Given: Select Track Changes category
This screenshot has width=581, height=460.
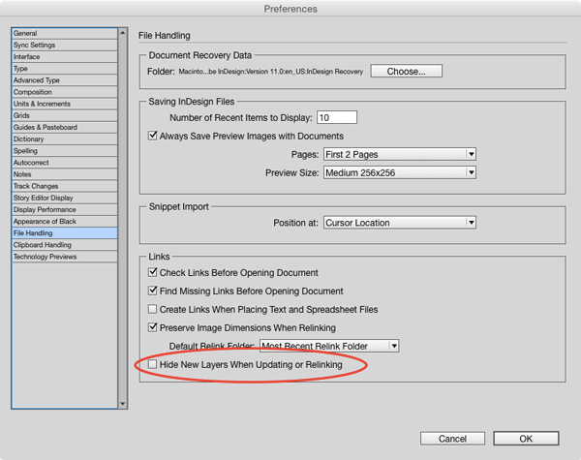Looking at the screenshot, I should coord(65,186).
